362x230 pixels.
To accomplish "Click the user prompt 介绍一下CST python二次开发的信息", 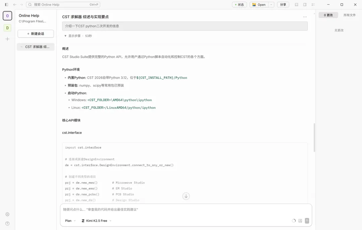I will pyautogui.click(x=185, y=26).
